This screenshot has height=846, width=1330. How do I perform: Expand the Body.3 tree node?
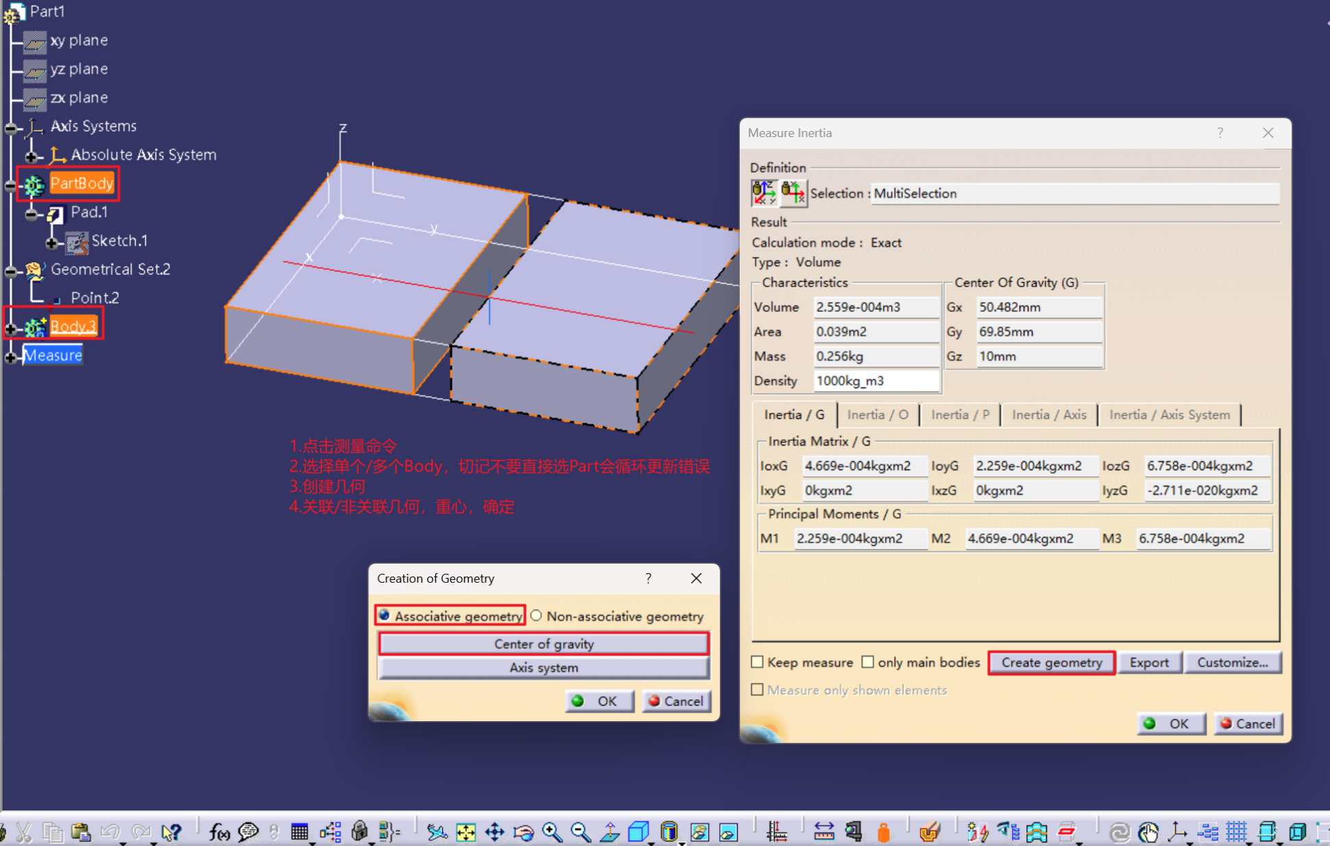point(10,328)
